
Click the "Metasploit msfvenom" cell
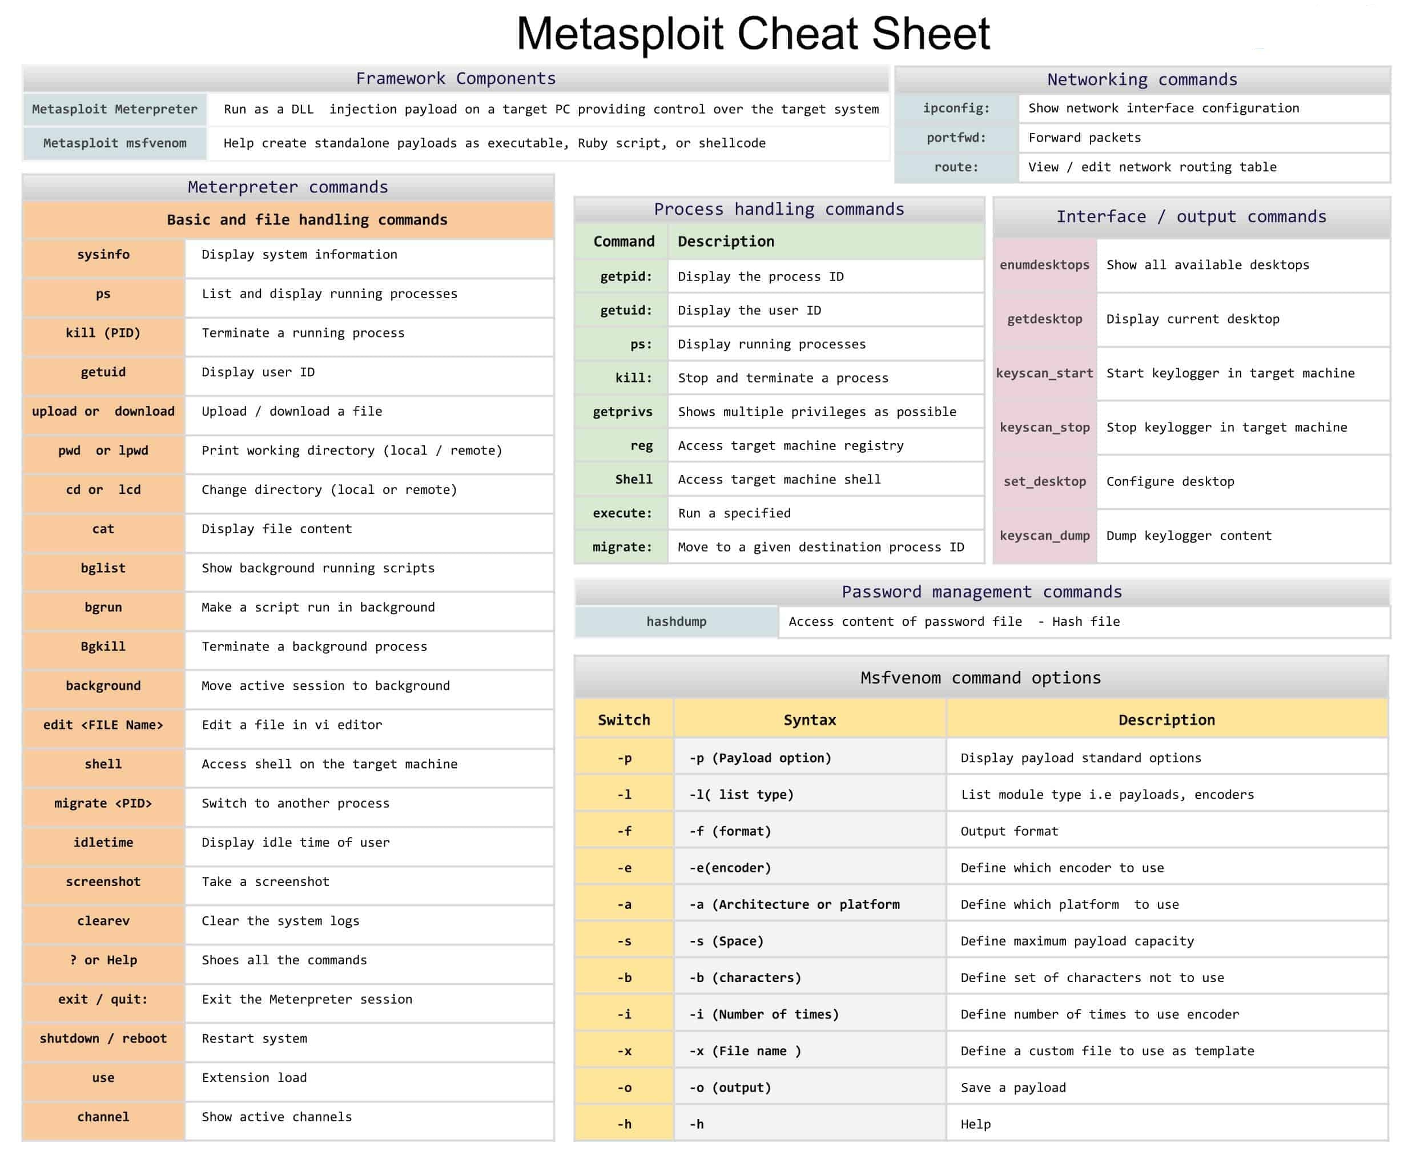(x=115, y=143)
